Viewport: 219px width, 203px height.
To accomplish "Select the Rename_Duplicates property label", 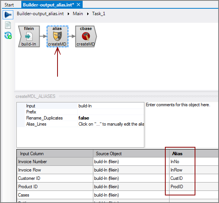I will pyautogui.click(x=45, y=118).
